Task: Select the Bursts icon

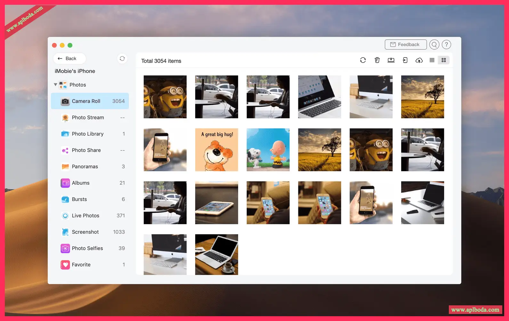Action: (x=65, y=199)
